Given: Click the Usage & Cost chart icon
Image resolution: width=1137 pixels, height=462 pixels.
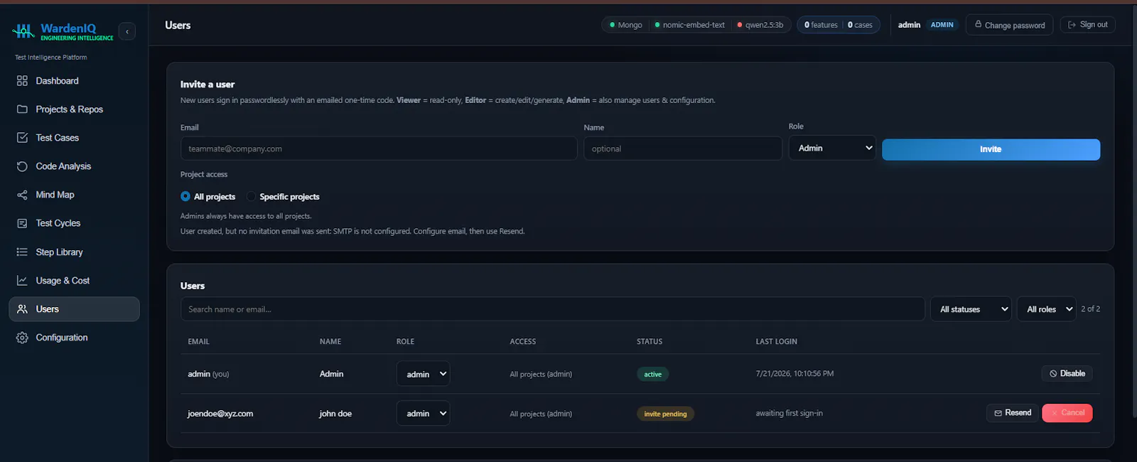Looking at the screenshot, I should click(22, 281).
